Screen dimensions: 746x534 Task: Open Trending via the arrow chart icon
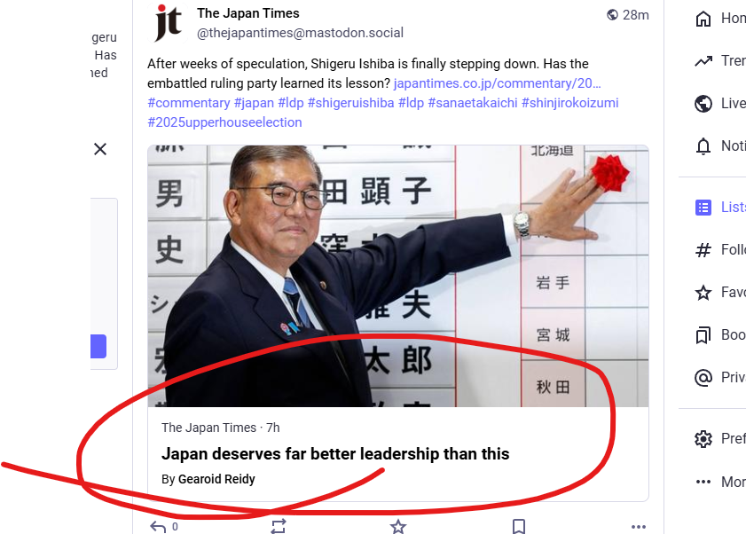coord(703,61)
